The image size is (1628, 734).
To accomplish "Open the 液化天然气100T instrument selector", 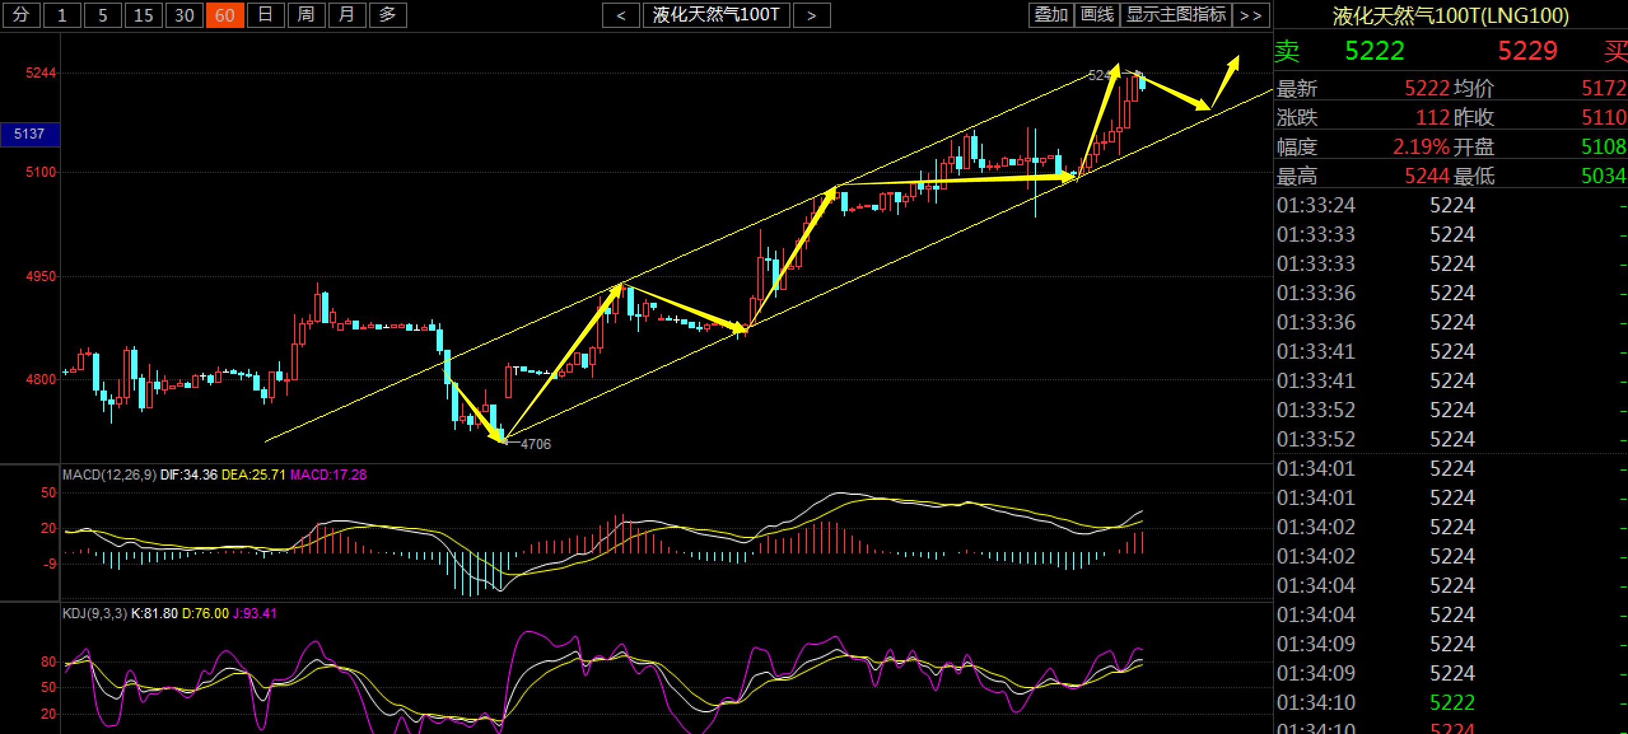I will point(716,15).
